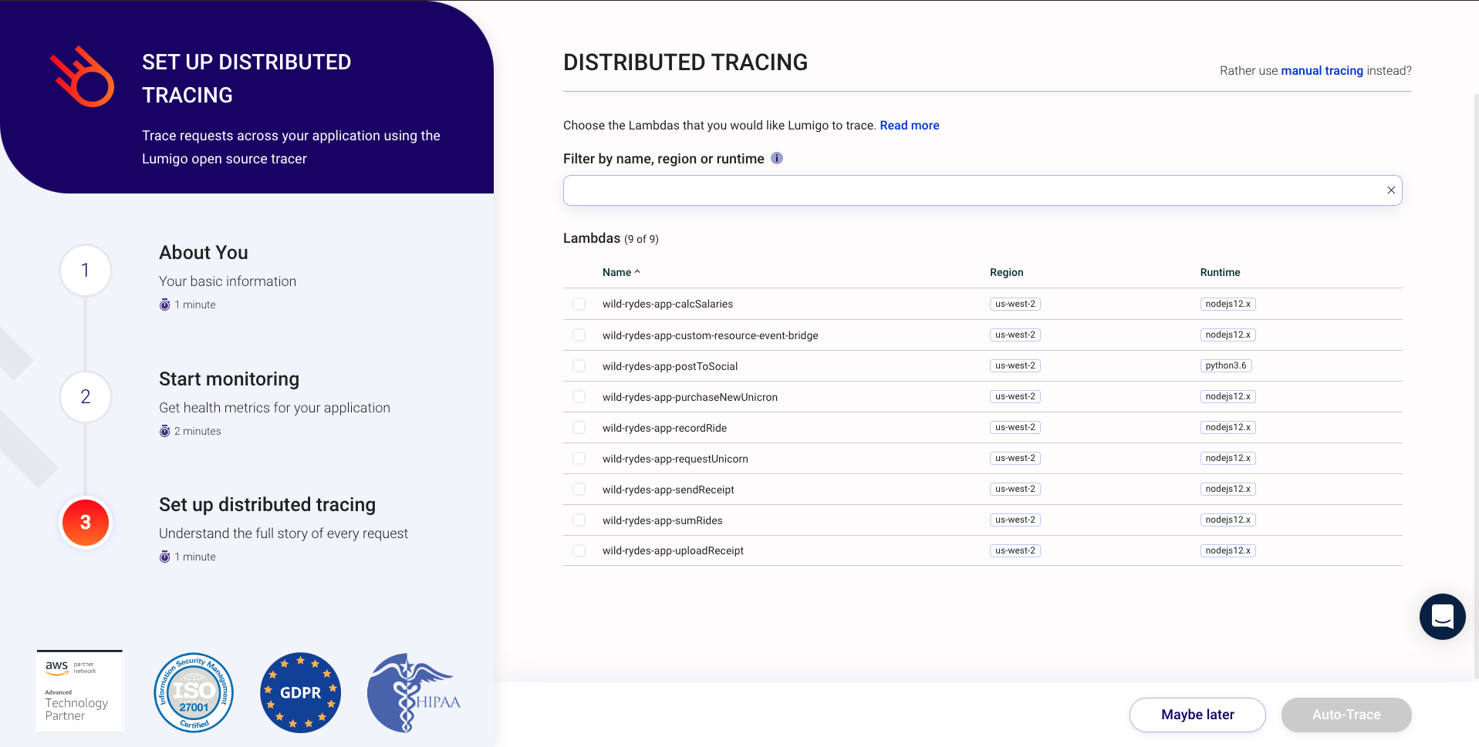Screen dimensions: 1479x747
Task: Click timer icon under Set up distributed tracing
Action: (x=164, y=557)
